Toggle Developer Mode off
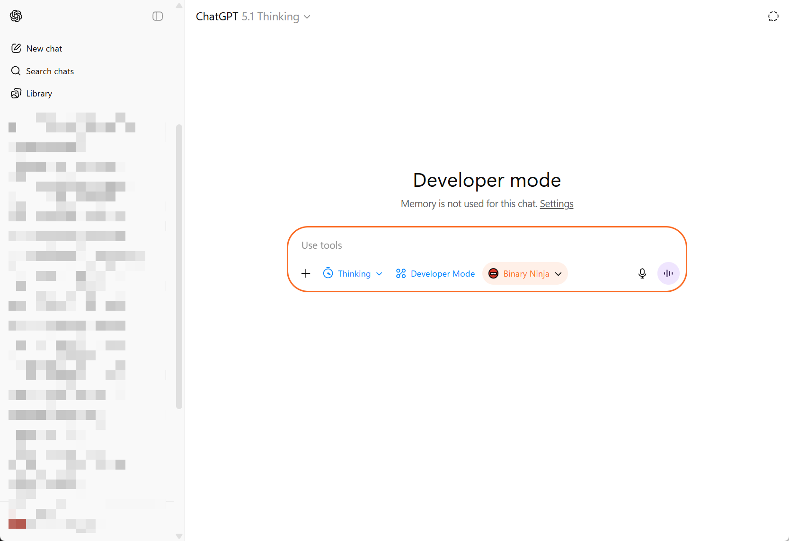The image size is (789, 541). (x=434, y=273)
